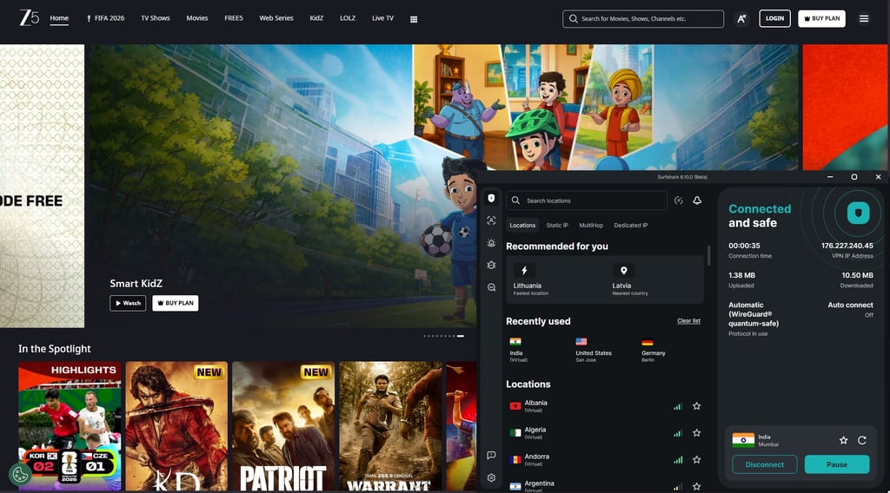
Task: Open the hamburger menu on ZEE5
Action: pyautogui.click(x=864, y=19)
